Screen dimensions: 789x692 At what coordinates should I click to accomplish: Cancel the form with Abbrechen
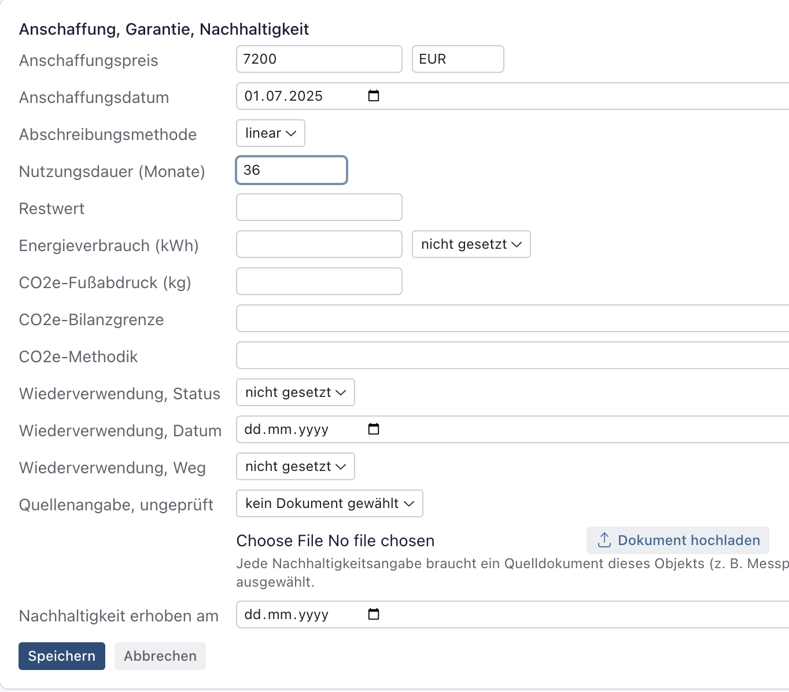tap(160, 656)
